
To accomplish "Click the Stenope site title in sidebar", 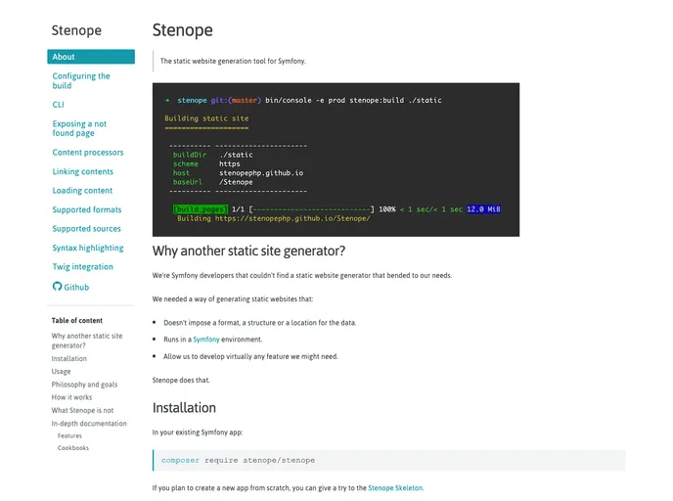I will point(76,30).
